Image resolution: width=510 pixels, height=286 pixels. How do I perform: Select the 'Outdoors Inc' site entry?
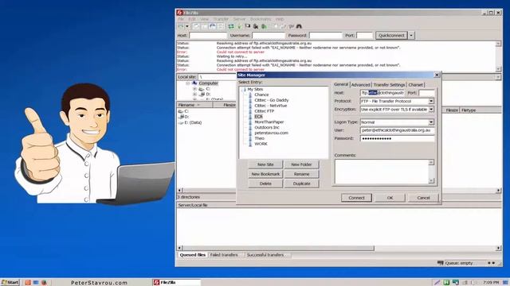267,127
